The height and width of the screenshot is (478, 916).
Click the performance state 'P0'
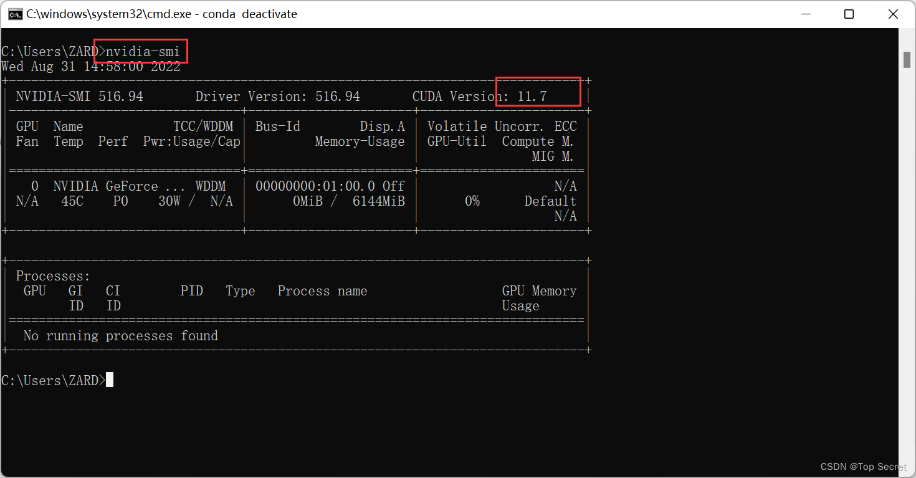121,201
